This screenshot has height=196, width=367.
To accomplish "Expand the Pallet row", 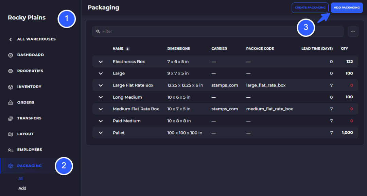I will pyautogui.click(x=101, y=133).
